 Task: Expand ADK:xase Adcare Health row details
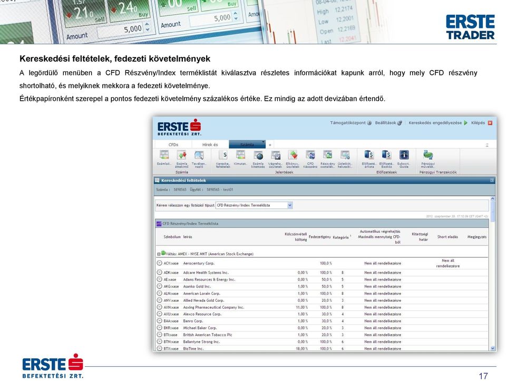point(159,272)
